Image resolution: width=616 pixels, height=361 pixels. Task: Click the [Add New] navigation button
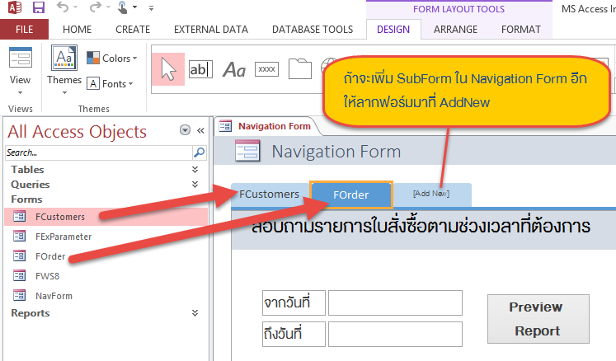[x=431, y=194]
